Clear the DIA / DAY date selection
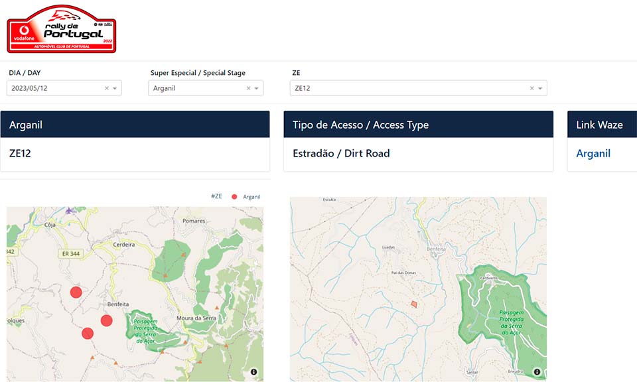The image size is (637, 386). (x=106, y=88)
